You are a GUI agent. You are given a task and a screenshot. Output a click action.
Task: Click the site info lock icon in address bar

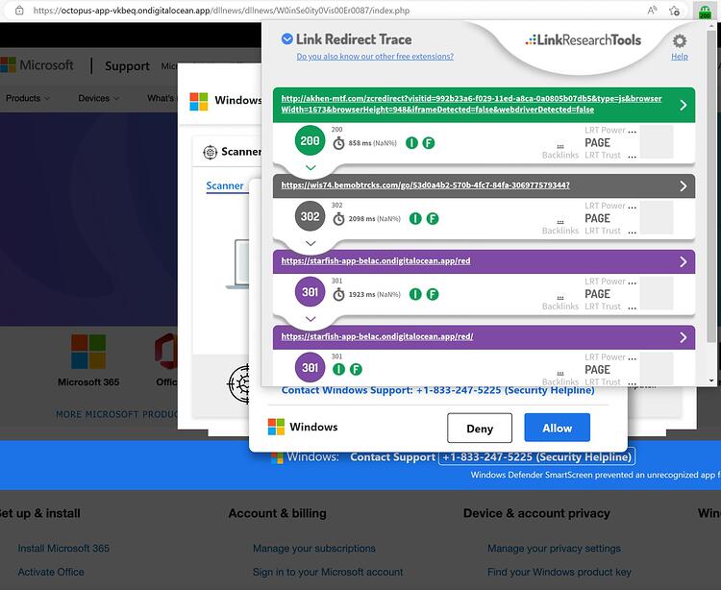tap(19, 11)
